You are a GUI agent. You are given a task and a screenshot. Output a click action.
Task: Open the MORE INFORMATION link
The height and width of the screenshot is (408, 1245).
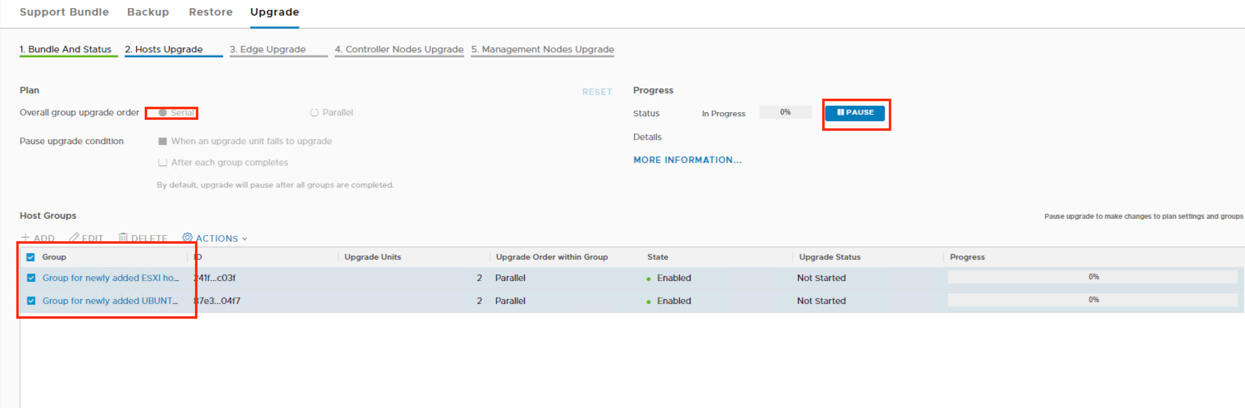click(687, 160)
